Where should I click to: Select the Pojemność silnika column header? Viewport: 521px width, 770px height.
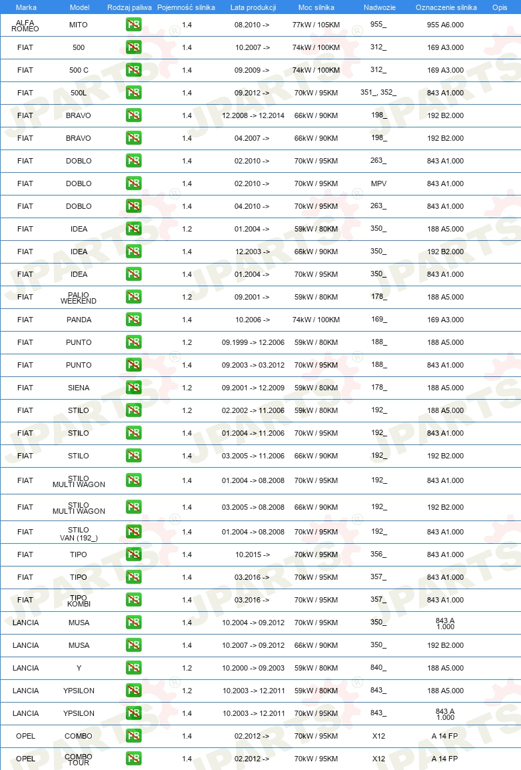(187, 7)
